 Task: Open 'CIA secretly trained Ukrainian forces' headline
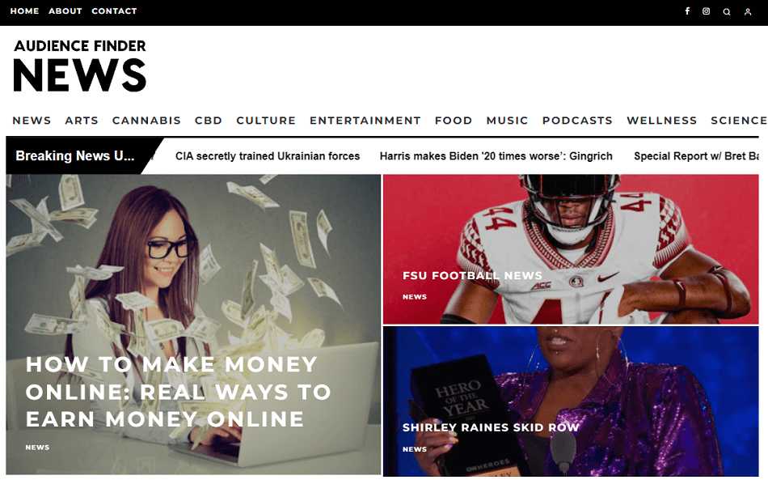pos(268,156)
